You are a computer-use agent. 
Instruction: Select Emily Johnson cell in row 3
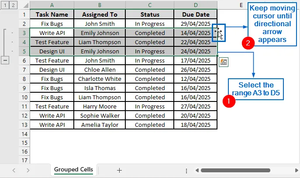pos(100,33)
